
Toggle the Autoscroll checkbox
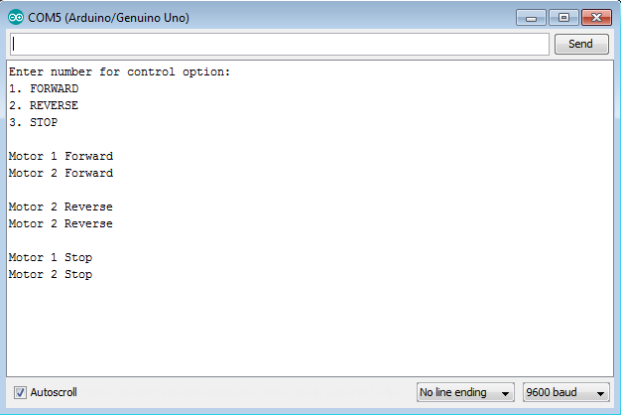point(20,392)
